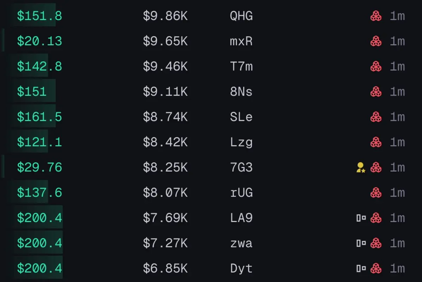This screenshot has width=422, height=282.
Task: Open trader address T7m
Action: tap(241, 67)
